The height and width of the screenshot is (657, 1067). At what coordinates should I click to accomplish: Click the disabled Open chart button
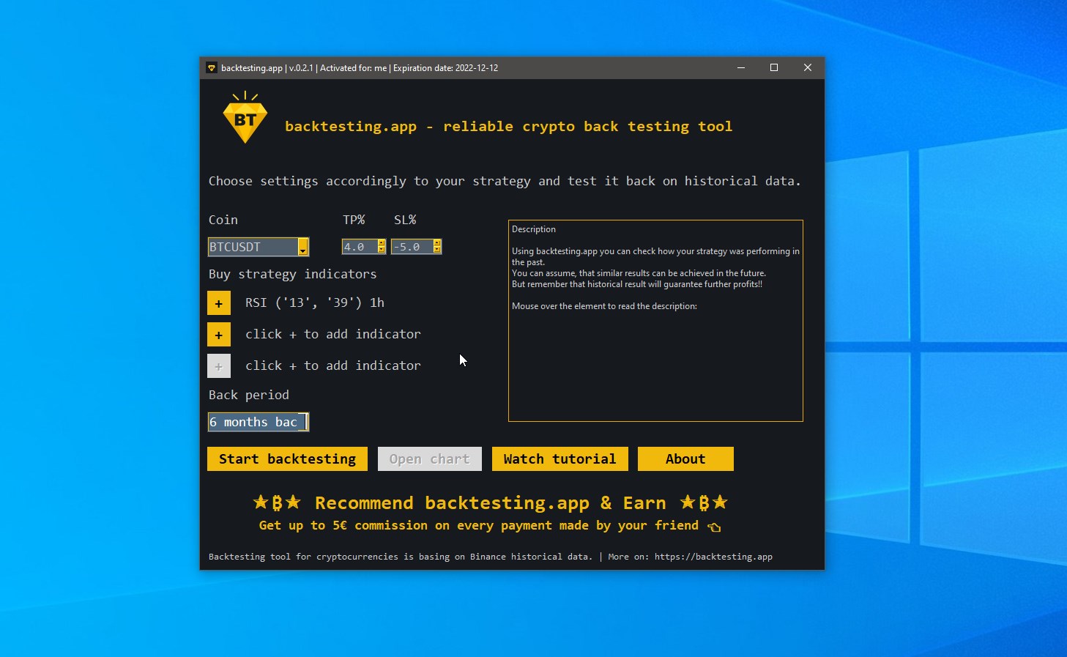[429, 459]
